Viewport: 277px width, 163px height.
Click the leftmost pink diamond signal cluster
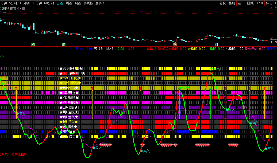tap(107, 145)
